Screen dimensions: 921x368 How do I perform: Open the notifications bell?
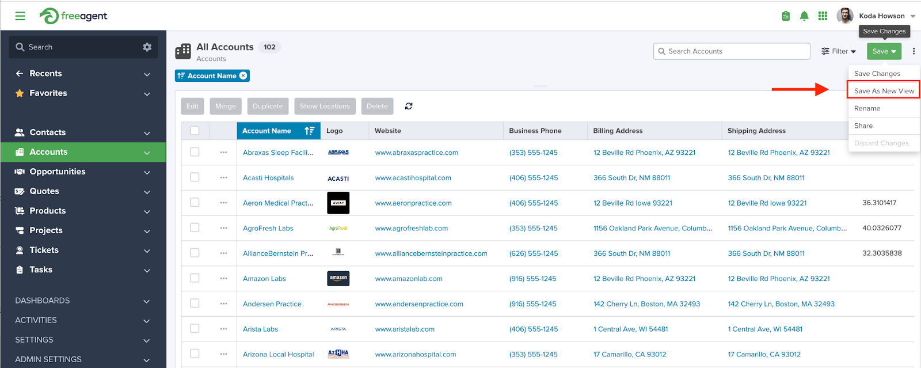[804, 16]
